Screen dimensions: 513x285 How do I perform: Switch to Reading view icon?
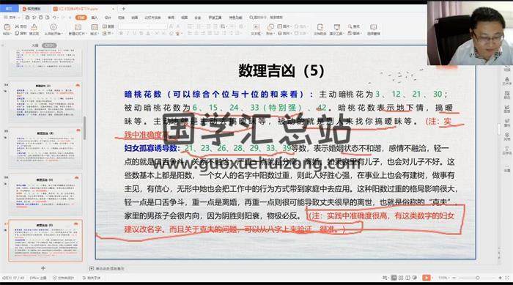407,278
